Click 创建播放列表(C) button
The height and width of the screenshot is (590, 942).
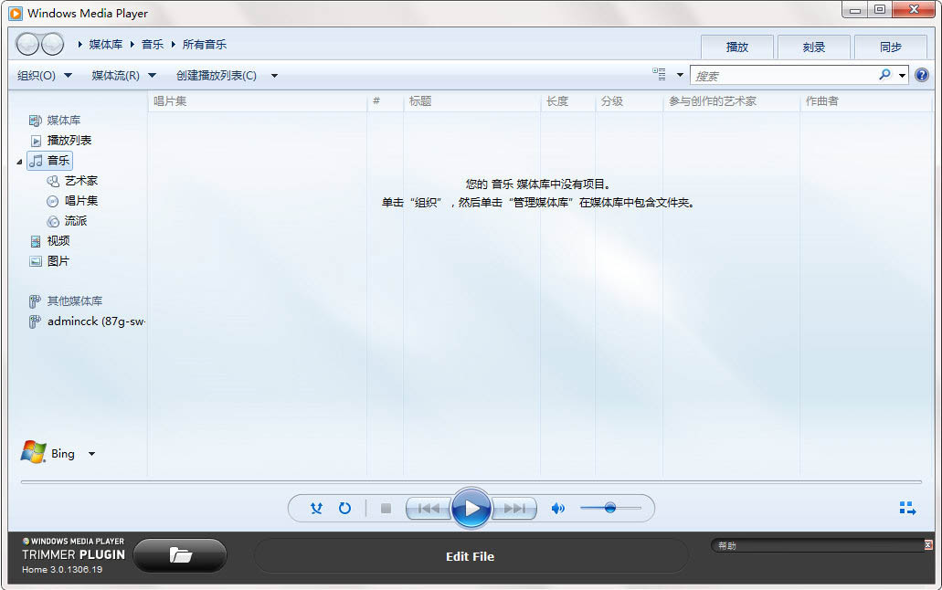(217, 76)
